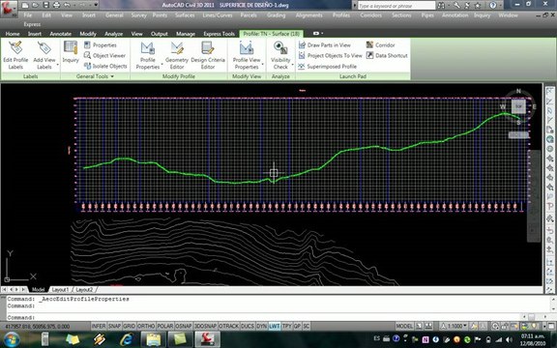The image size is (557, 348).
Task: Open the Profile Properties dropdown arrow
Action: [x=162, y=65]
